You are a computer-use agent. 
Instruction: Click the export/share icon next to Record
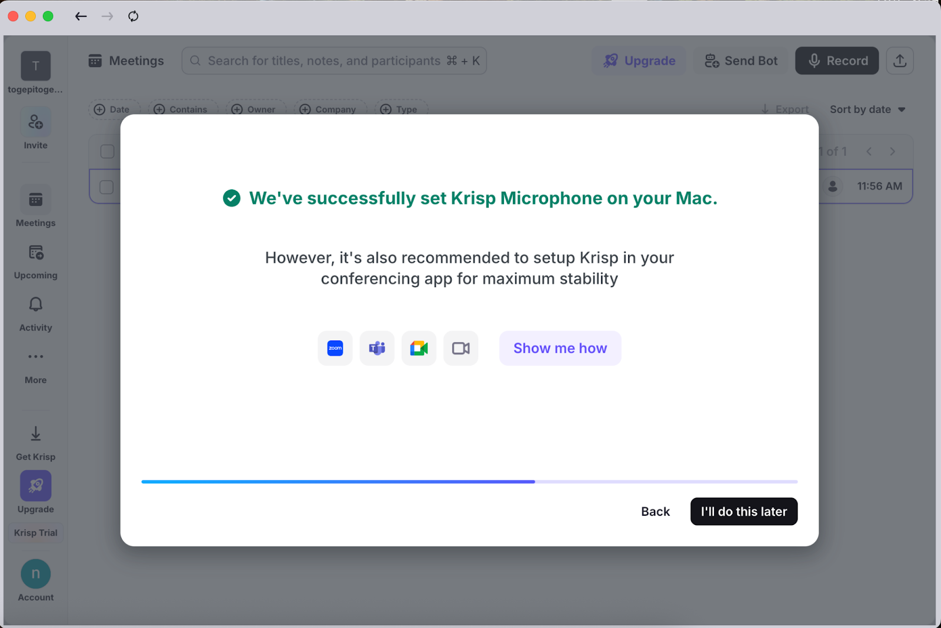click(x=899, y=61)
